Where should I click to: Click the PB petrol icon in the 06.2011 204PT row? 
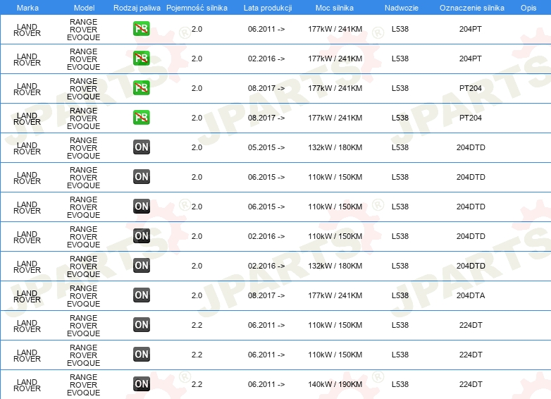141,29
